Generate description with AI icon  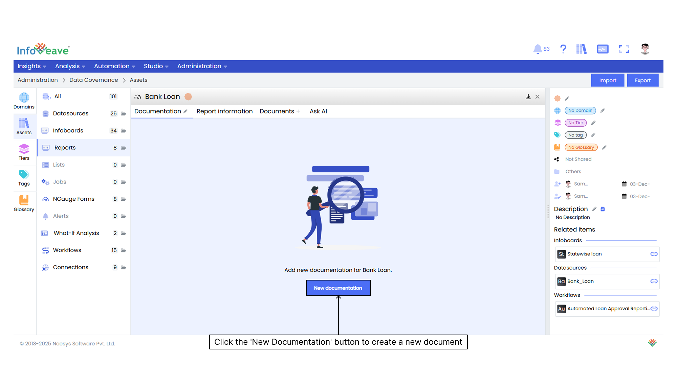point(603,209)
